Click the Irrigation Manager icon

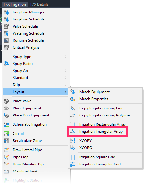(6, 12)
